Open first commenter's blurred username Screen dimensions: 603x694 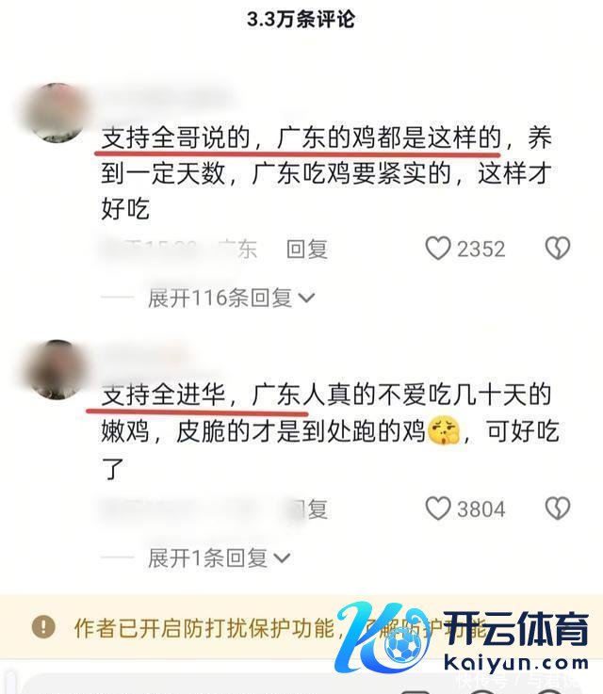(x=168, y=97)
